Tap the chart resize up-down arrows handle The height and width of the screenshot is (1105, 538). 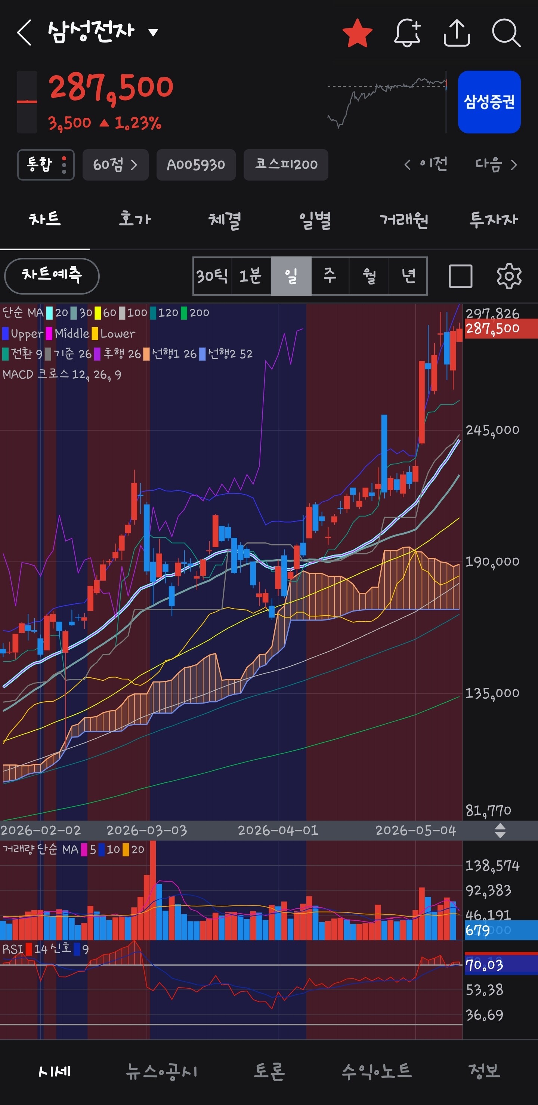[500, 831]
